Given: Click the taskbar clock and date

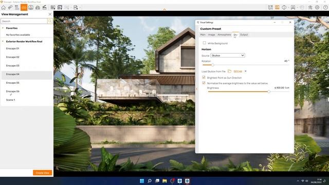Looking at the screenshot, I should pos(316,181).
